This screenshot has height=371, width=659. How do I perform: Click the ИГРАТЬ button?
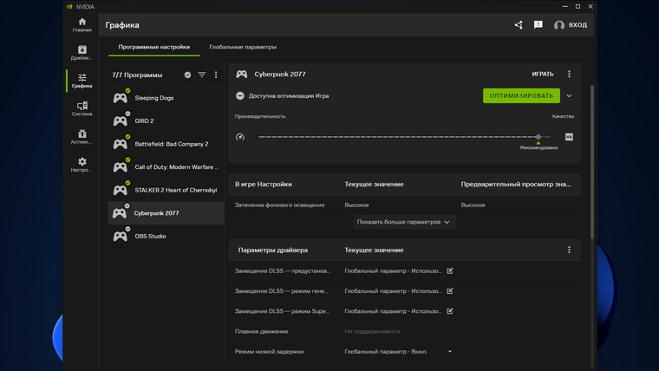(543, 74)
